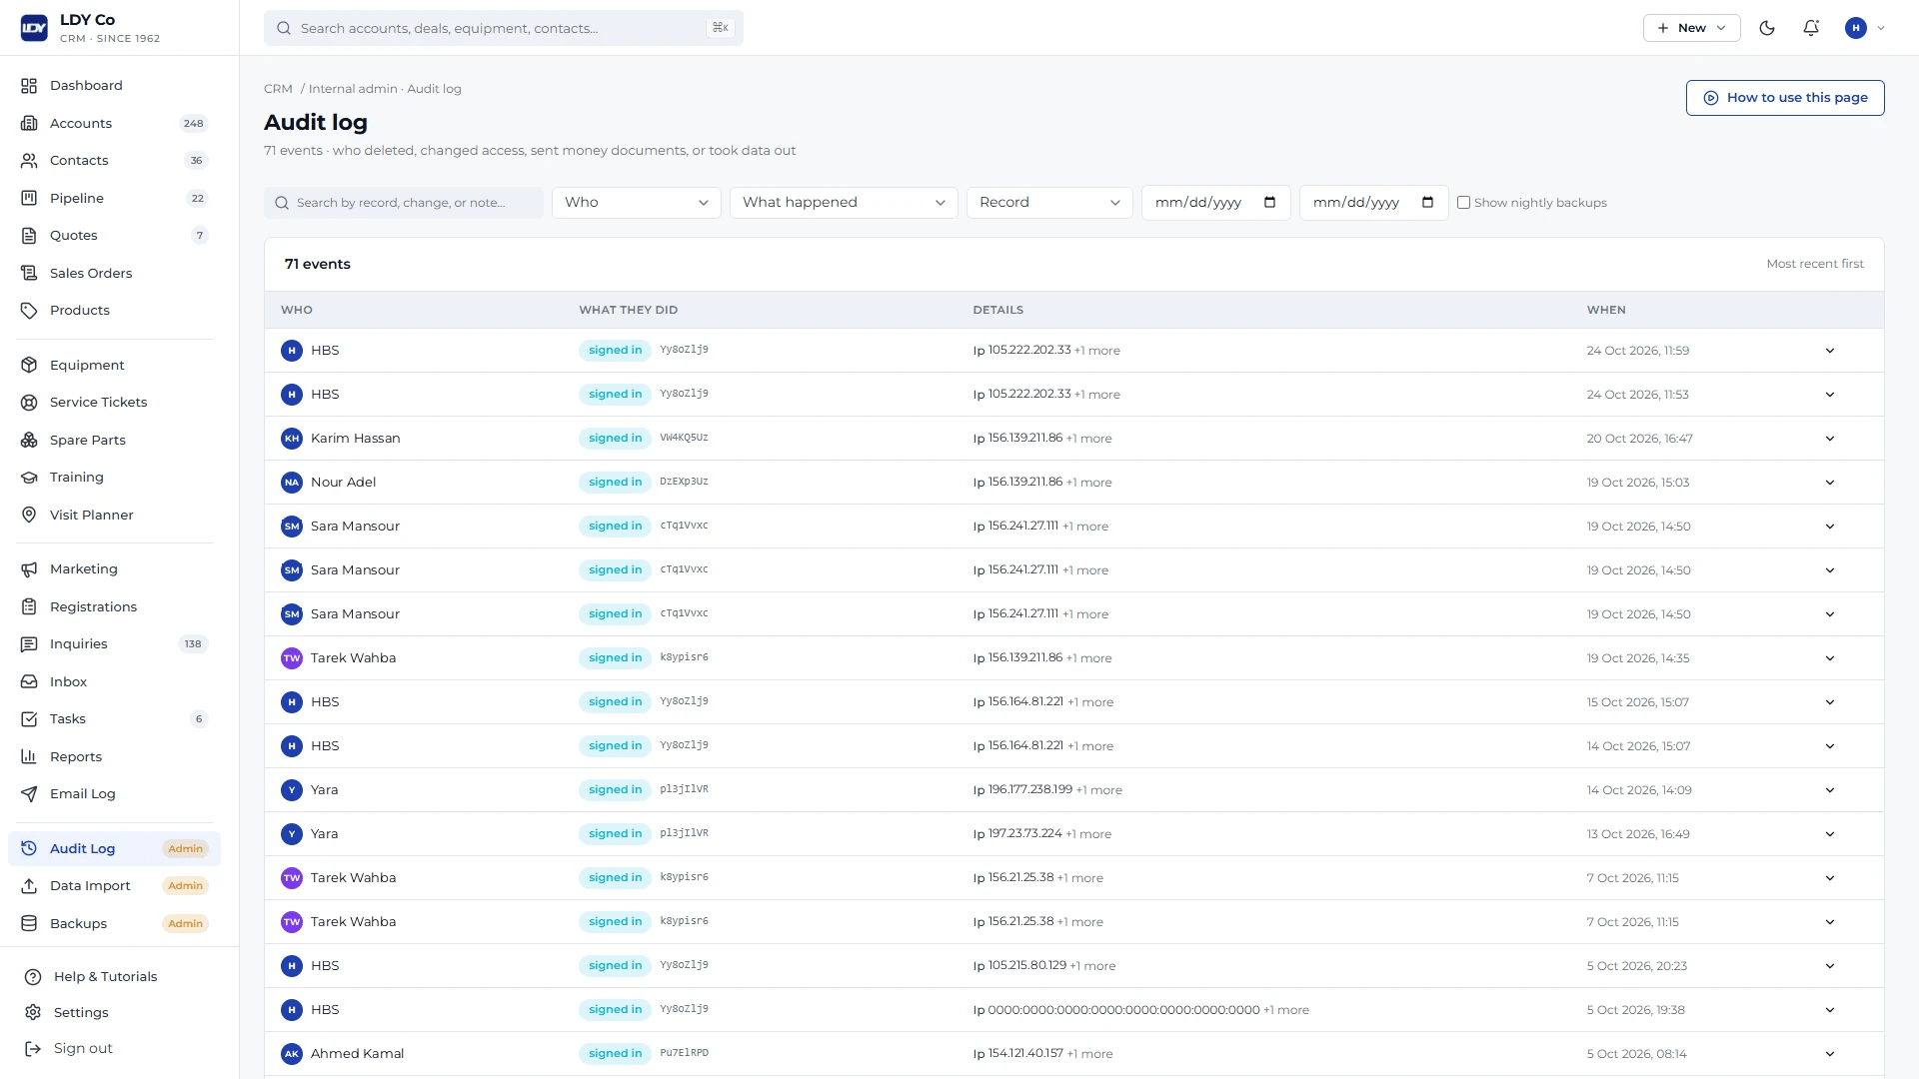Open the What happened filter dropdown
The height and width of the screenshot is (1079, 1919).
(x=844, y=203)
